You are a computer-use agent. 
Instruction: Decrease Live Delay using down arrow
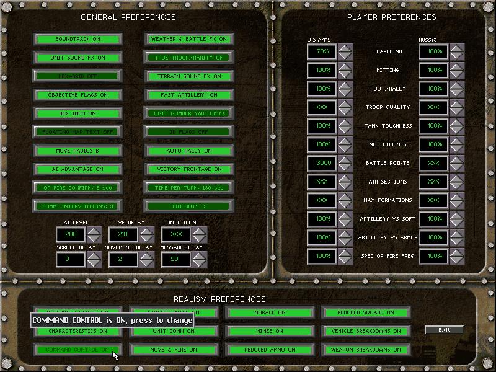[x=147, y=239]
